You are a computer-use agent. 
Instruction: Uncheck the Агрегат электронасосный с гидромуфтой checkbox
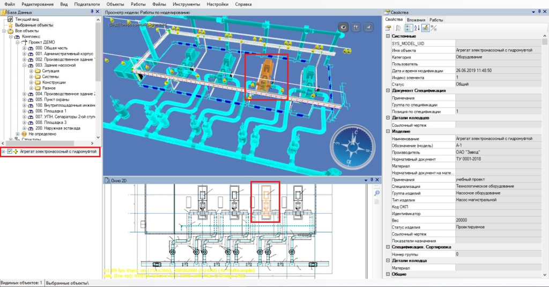coord(10,152)
